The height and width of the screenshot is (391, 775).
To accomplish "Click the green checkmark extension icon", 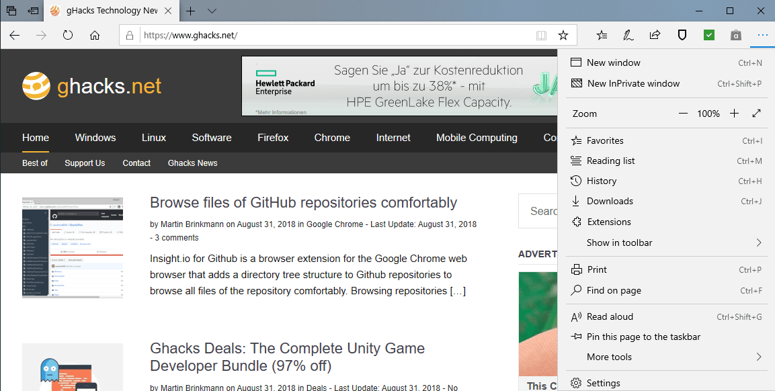I will coord(708,35).
